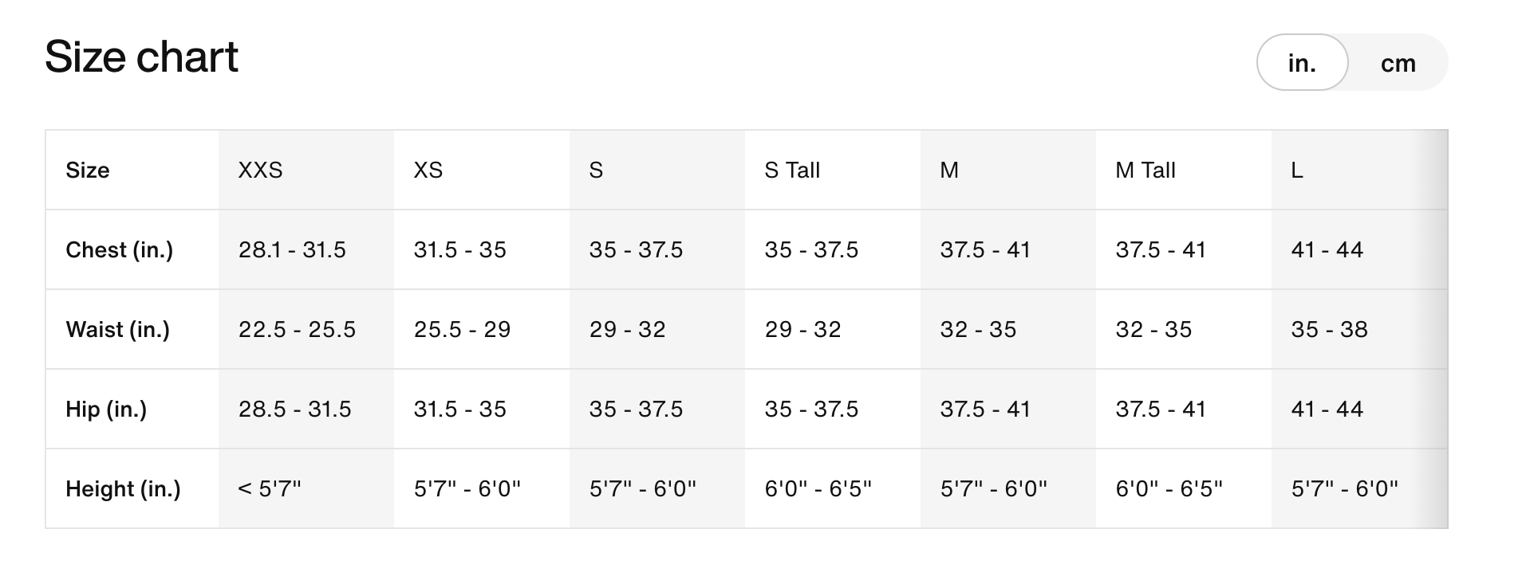Switch units to cm

click(1398, 63)
